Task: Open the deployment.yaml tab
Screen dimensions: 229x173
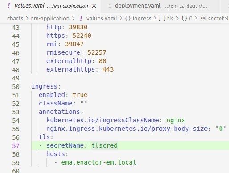Action: [161, 6]
